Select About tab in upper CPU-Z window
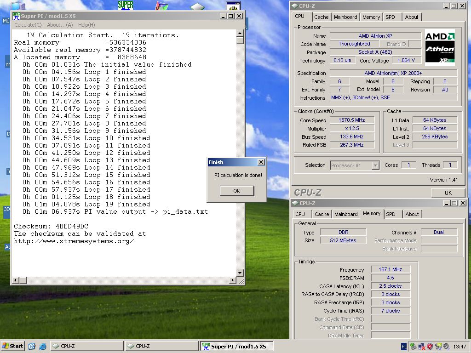This screenshot has width=471, height=353. 412,17
